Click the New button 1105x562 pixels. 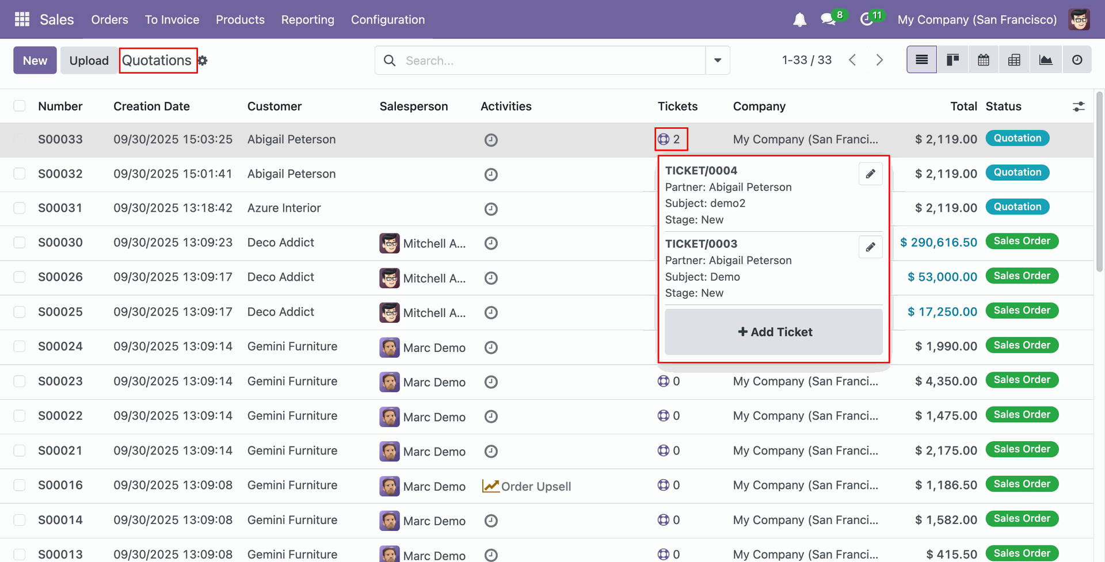(35, 60)
